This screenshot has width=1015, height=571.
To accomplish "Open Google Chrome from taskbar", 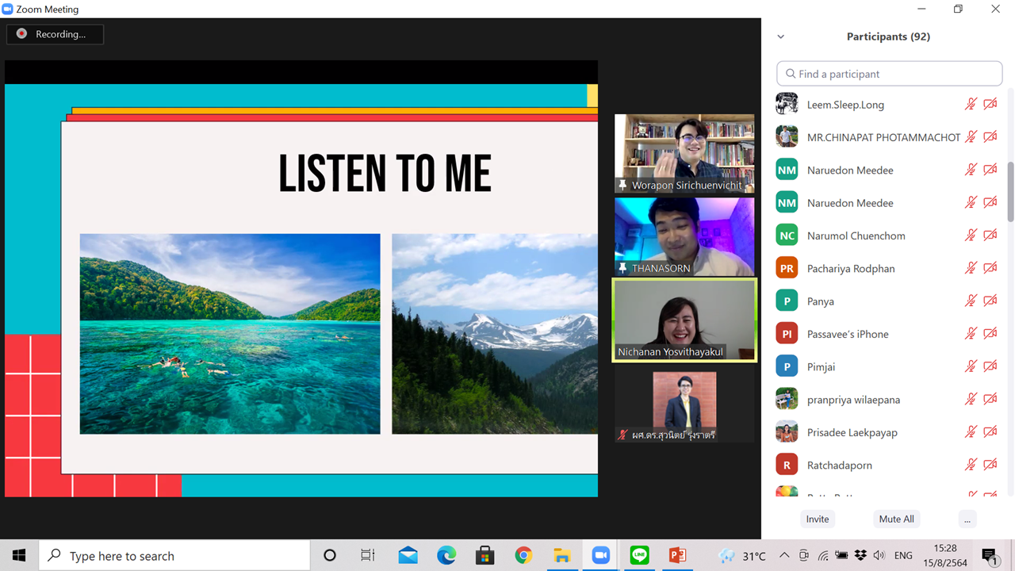I will pyautogui.click(x=523, y=556).
